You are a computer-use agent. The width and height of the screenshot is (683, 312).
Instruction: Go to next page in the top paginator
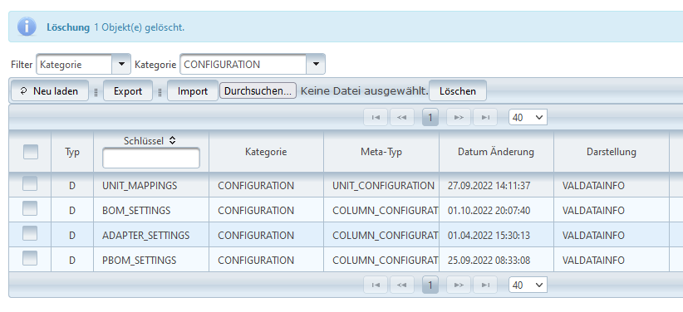click(458, 118)
